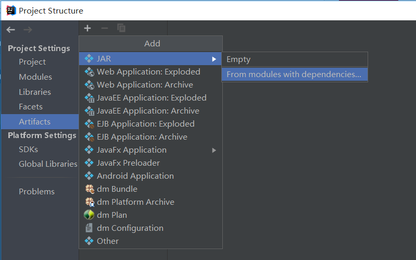Click the JavaFx Preloader icon
Image resolution: width=416 pixels, height=260 pixels.
[89, 163]
